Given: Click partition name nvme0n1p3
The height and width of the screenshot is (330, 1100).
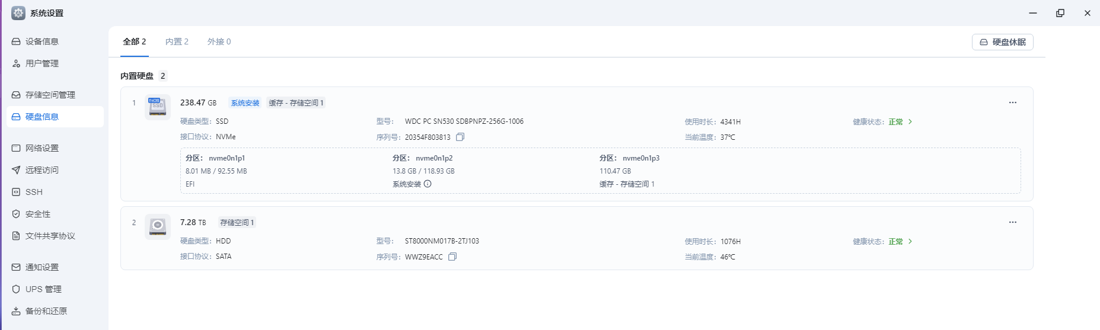Looking at the screenshot, I should 641,158.
